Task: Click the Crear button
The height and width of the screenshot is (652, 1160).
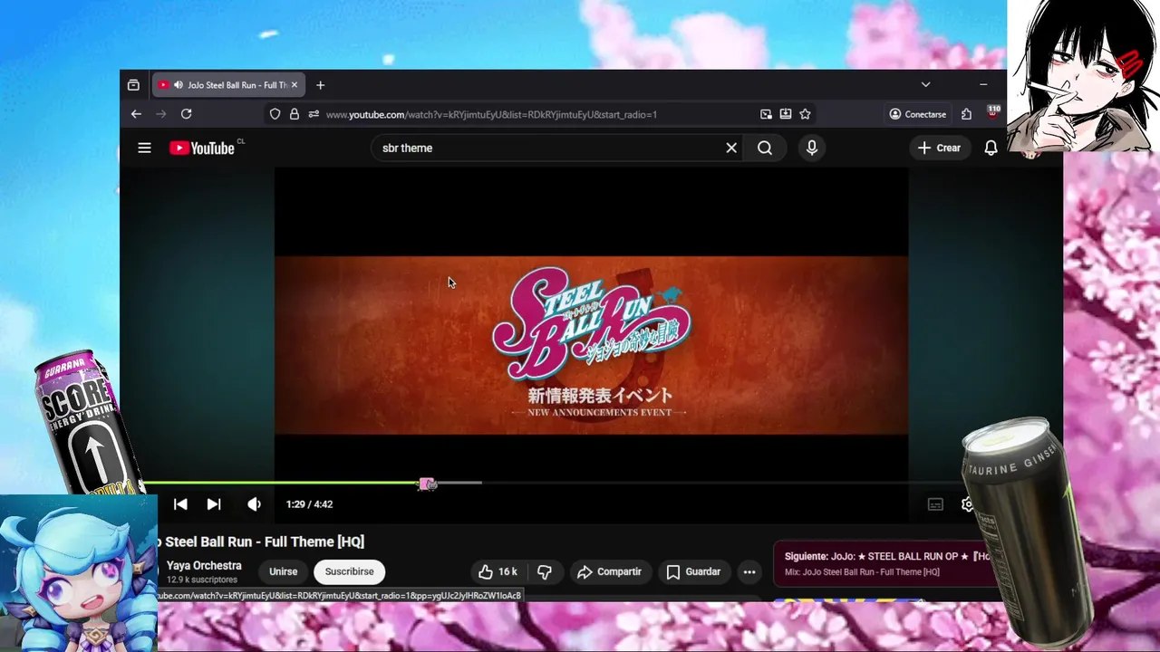Action: point(939,148)
